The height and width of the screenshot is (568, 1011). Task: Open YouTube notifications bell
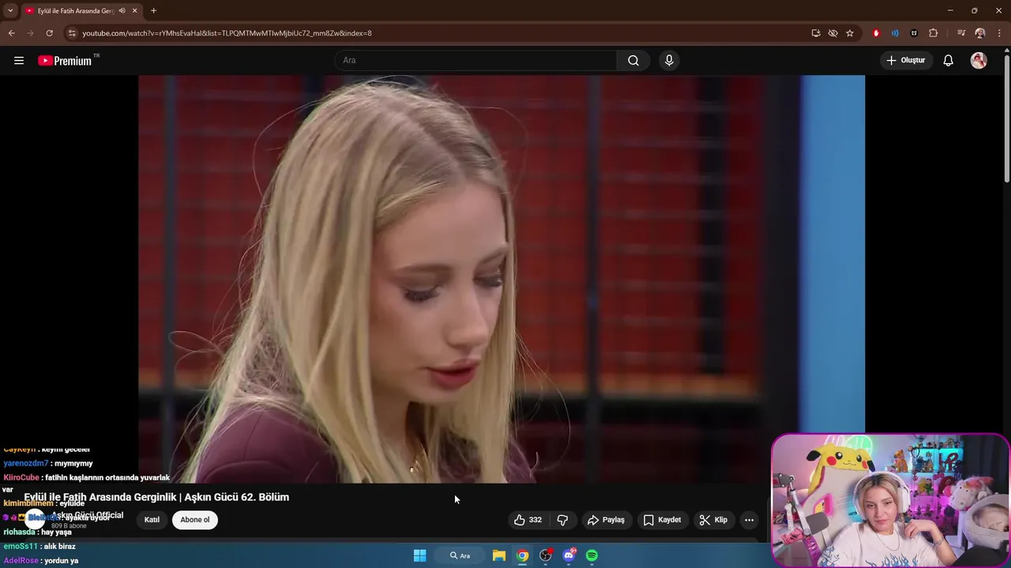tap(949, 61)
